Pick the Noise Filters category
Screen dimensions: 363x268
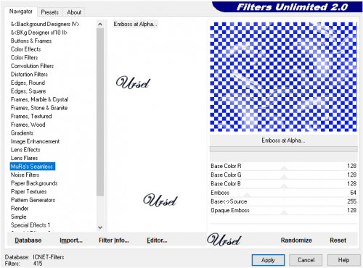(x=25, y=175)
